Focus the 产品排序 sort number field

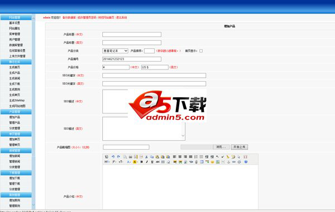tap(149, 51)
